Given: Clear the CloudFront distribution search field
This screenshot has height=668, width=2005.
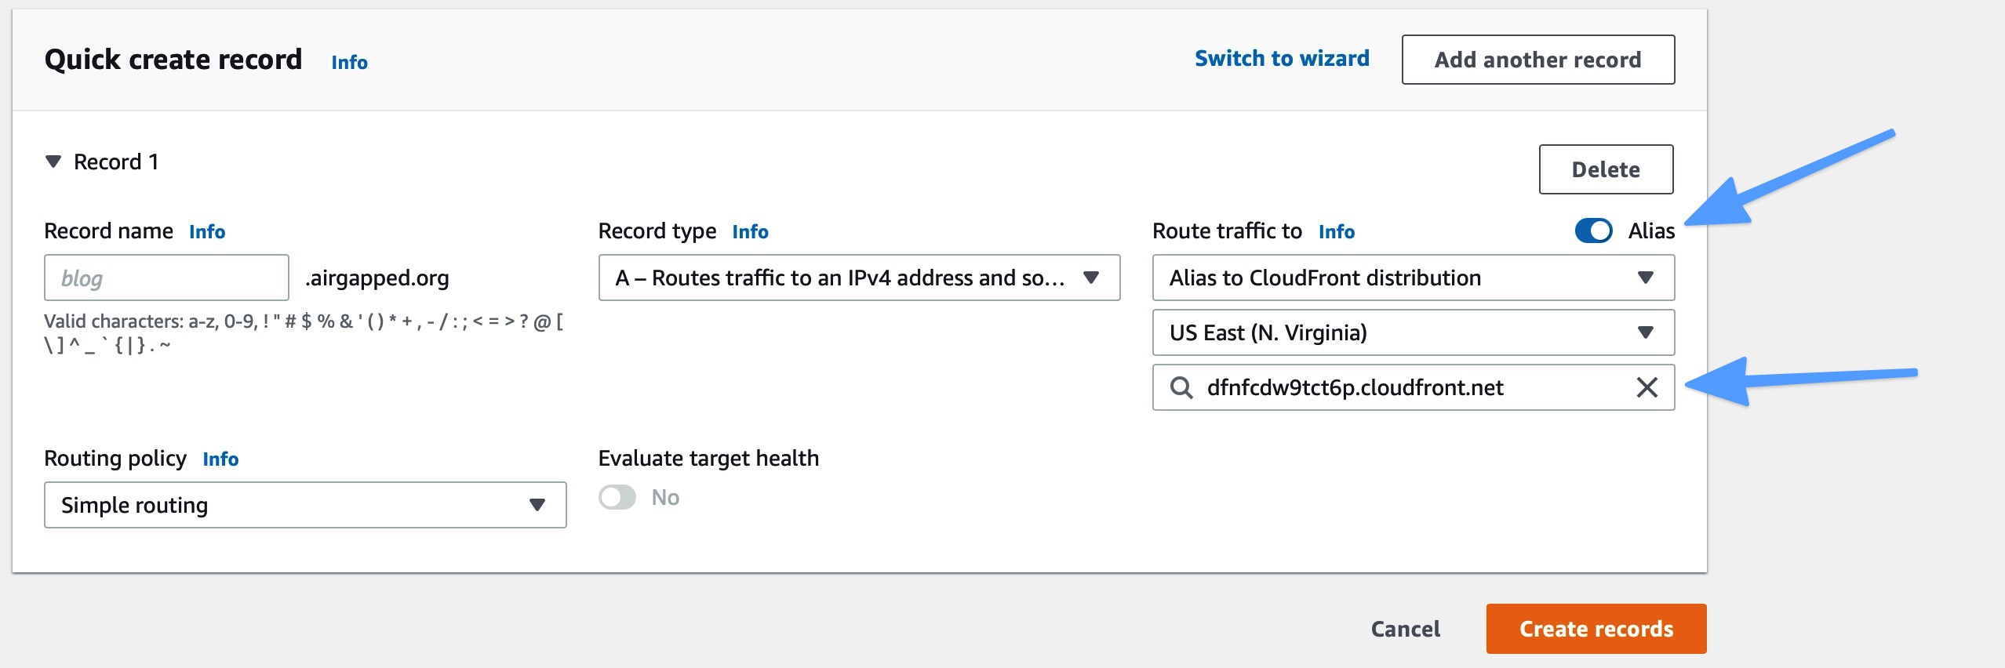Looking at the screenshot, I should (x=1647, y=387).
